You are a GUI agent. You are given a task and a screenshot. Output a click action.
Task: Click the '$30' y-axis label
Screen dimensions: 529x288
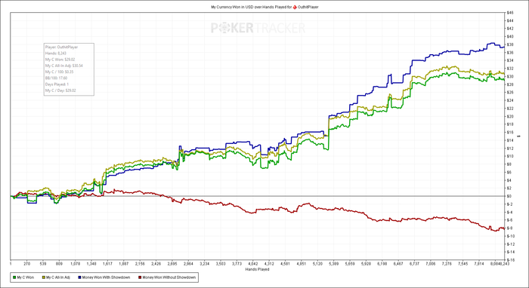click(x=510, y=77)
